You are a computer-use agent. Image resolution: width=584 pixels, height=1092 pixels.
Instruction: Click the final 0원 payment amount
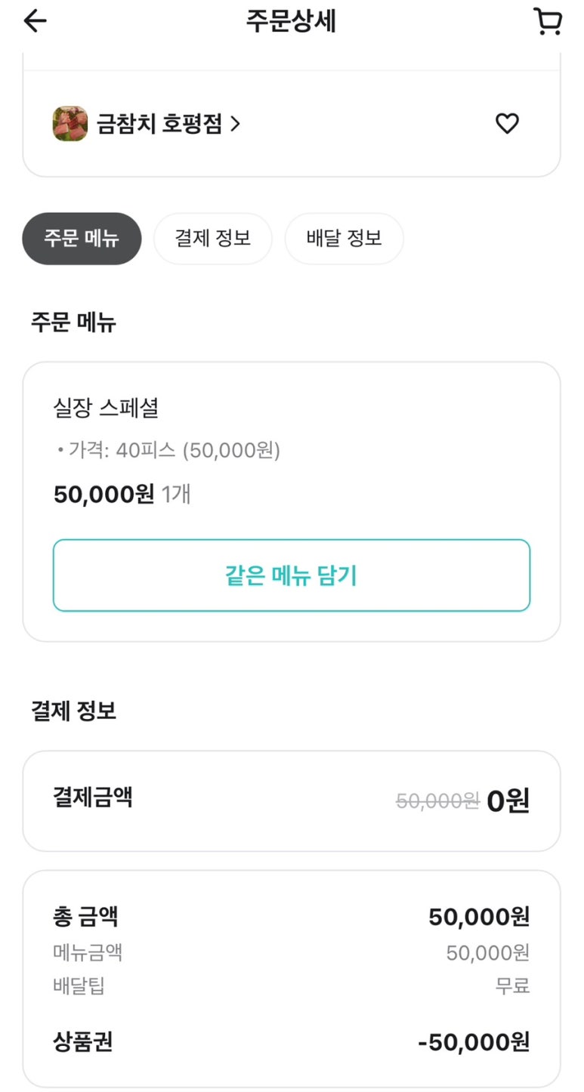click(x=508, y=801)
